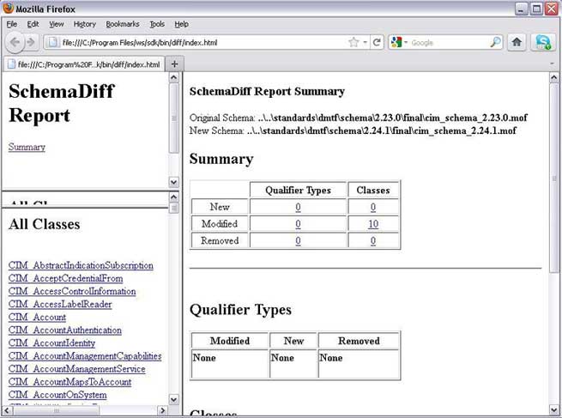Open the History menu
Image resolution: width=562 pixels, height=418 pixels.
click(85, 24)
